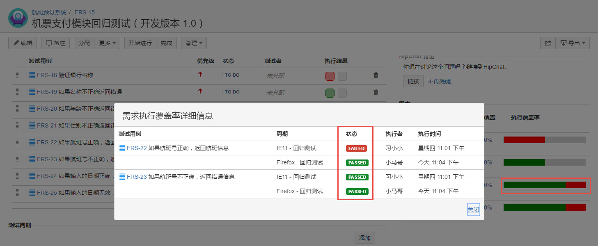The image size is (598, 246).
Task: Click the 开始进行 button
Action: click(x=140, y=43)
